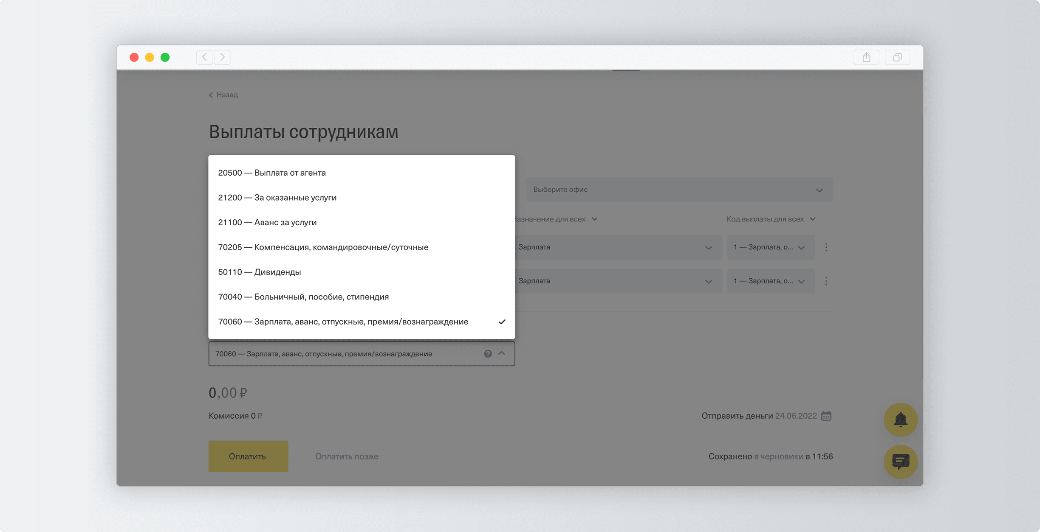Open first row Зарплата purpose dropdown
1040x532 pixels.
tap(618, 247)
